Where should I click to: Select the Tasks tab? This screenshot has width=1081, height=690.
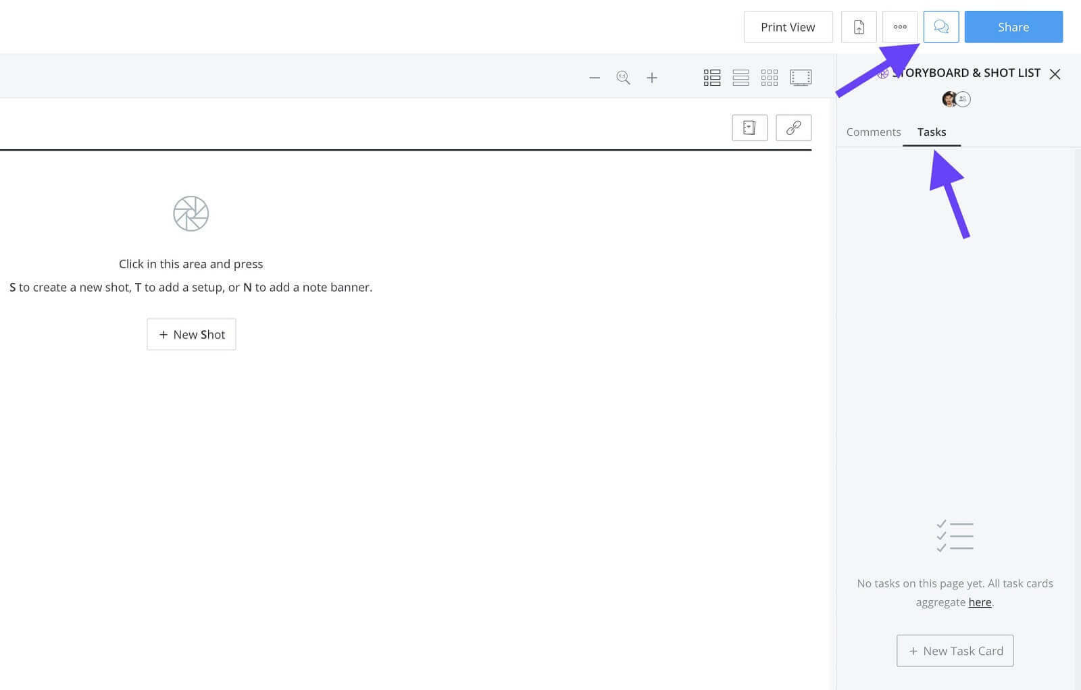932,132
